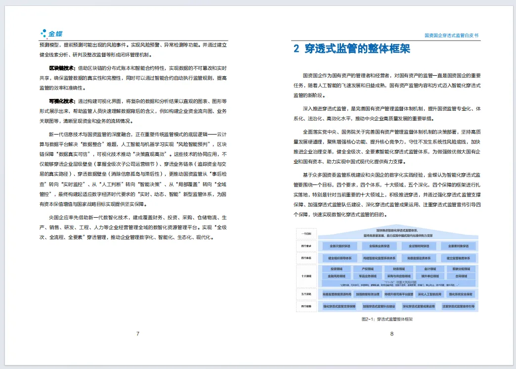516x369 pixels.
Task: Click page number 8
Action: point(391,333)
